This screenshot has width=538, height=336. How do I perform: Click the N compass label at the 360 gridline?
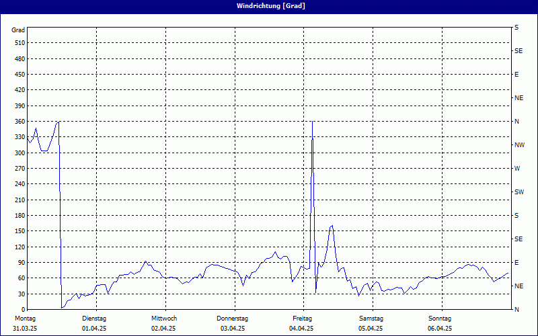(x=516, y=122)
